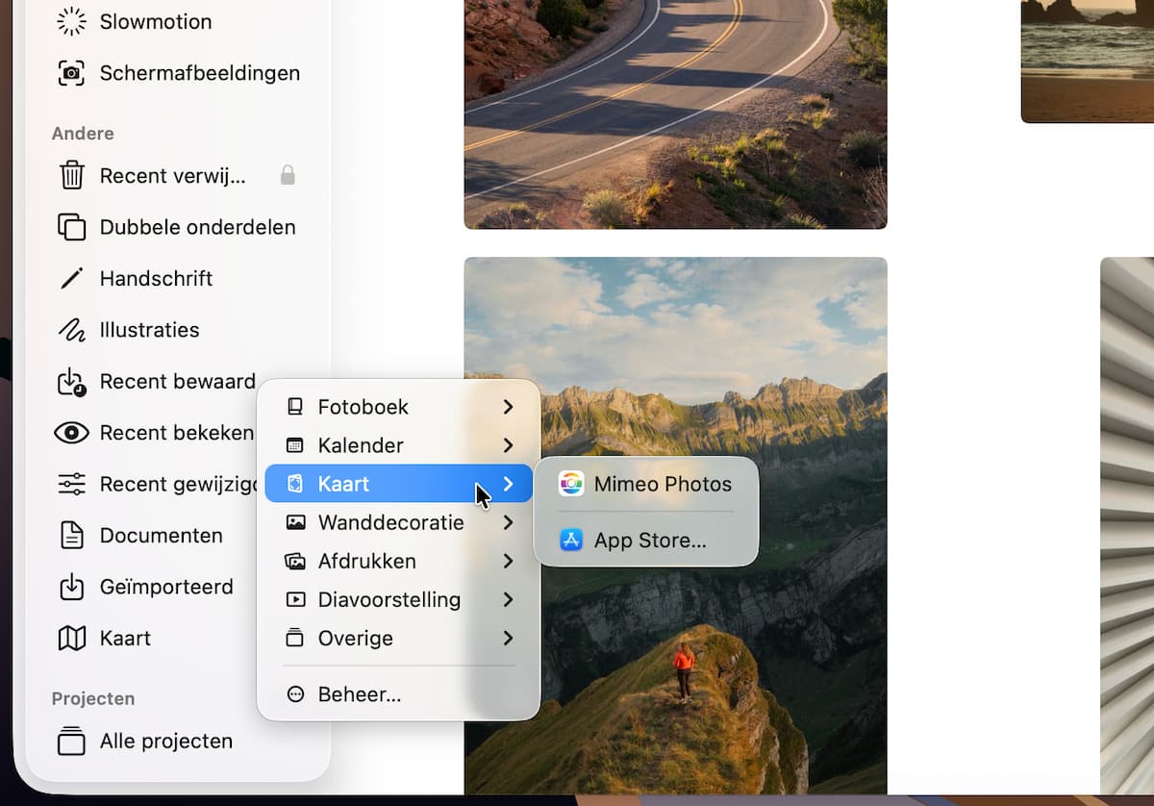Image resolution: width=1154 pixels, height=806 pixels.
Task: Click the Afdrukken prints icon
Action: pos(295,561)
